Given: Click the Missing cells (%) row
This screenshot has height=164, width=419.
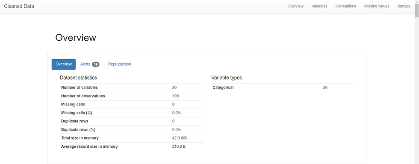Looking at the screenshot, I should click(131, 113).
